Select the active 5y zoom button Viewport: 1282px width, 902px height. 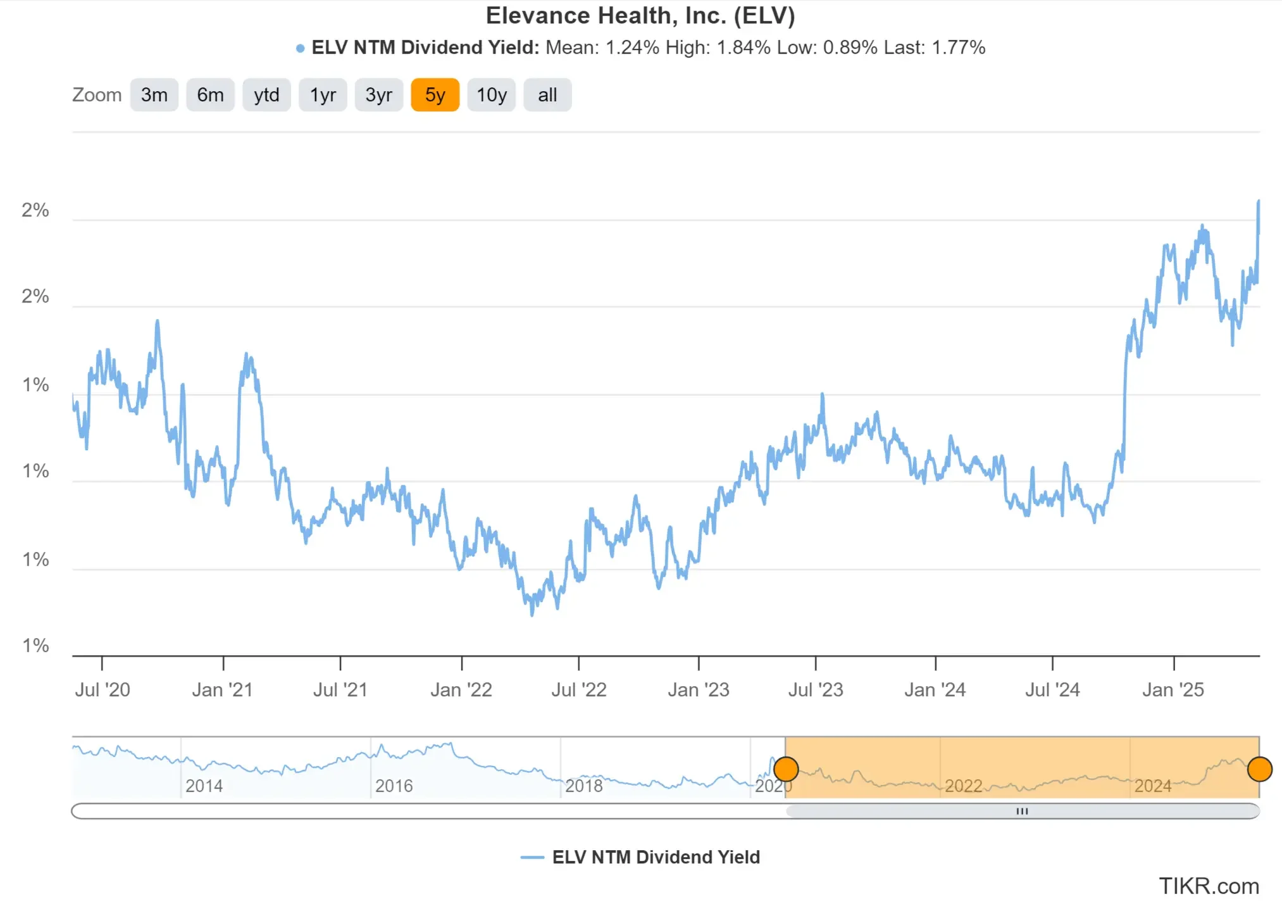pyautogui.click(x=435, y=95)
